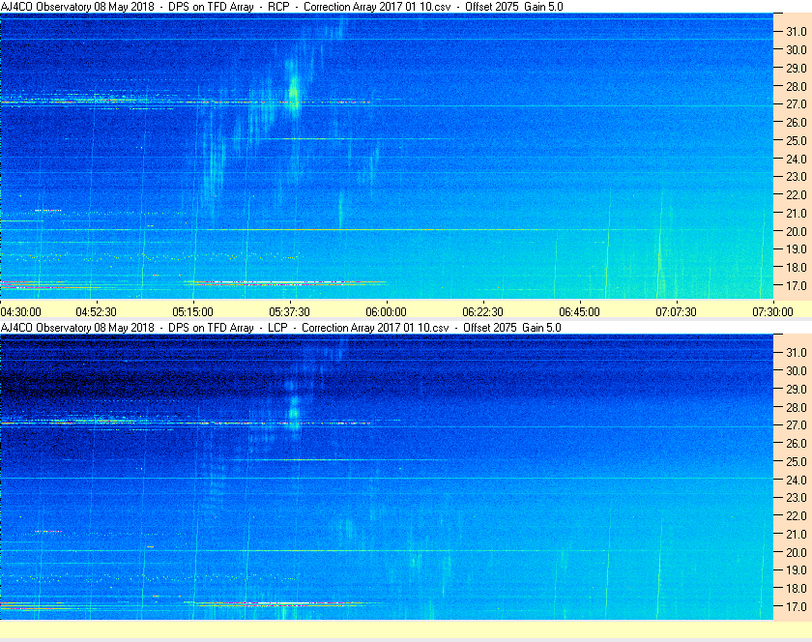The width and height of the screenshot is (812, 642).
Task: Click the 21.0 frequency label on RCP plot
Action: click(x=797, y=213)
